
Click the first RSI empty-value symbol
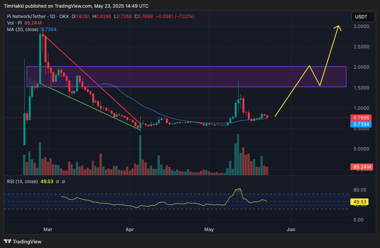click(x=57, y=182)
